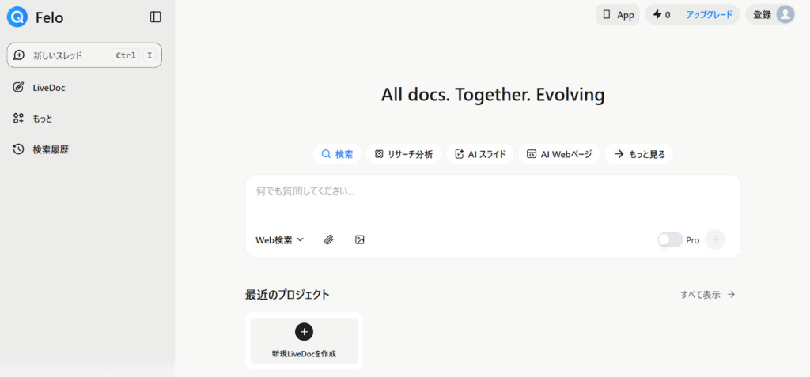Expand もっと見る options
The height and width of the screenshot is (377, 810).
click(x=638, y=154)
